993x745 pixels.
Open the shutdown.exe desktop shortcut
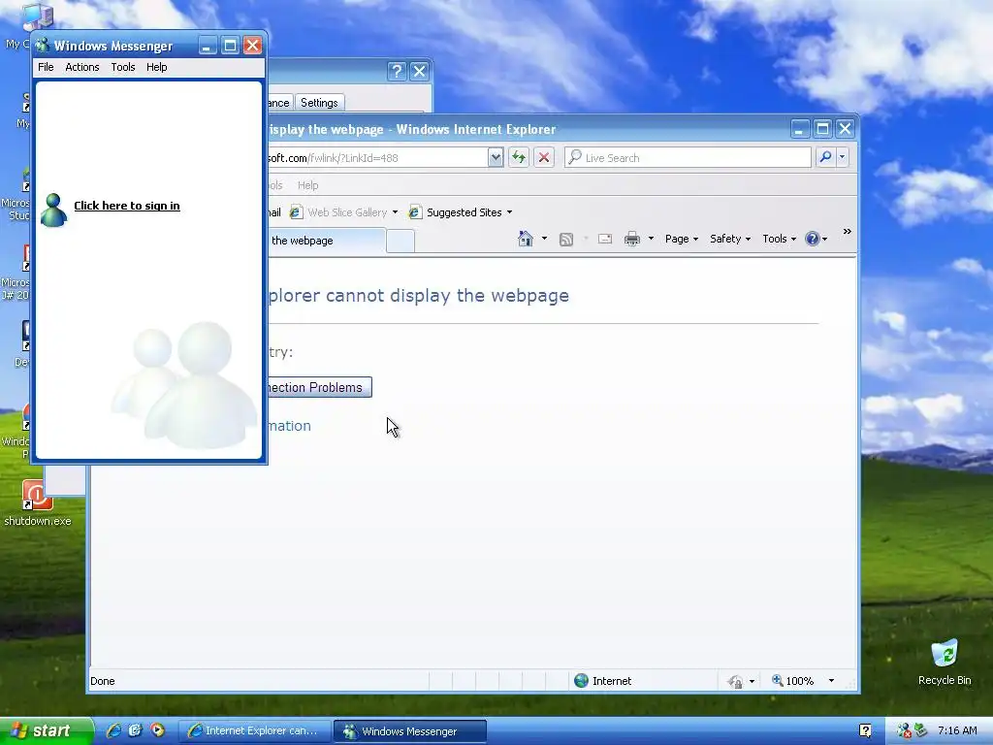pos(37,503)
